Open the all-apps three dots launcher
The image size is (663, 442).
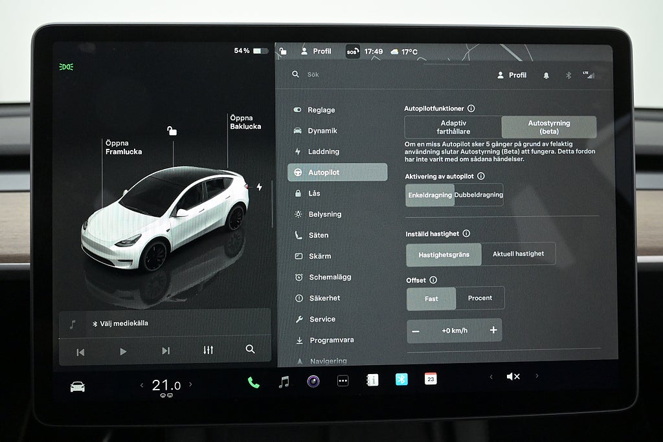tap(343, 381)
